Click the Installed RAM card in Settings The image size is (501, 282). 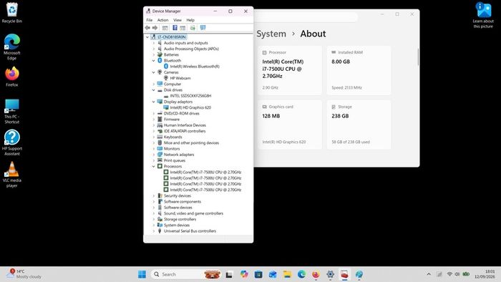click(x=359, y=70)
